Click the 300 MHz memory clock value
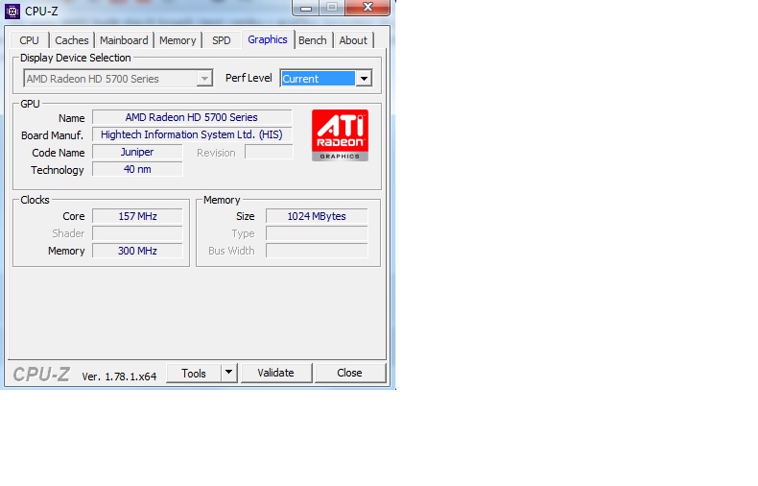Viewport: 758px width, 486px height. point(137,251)
